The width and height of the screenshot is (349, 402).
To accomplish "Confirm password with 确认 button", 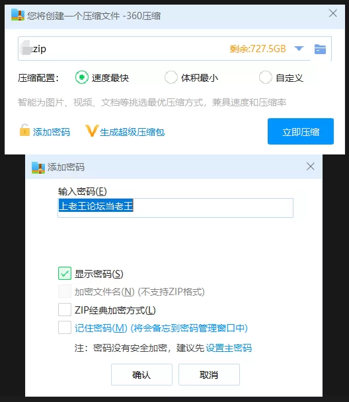I will (x=141, y=374).
